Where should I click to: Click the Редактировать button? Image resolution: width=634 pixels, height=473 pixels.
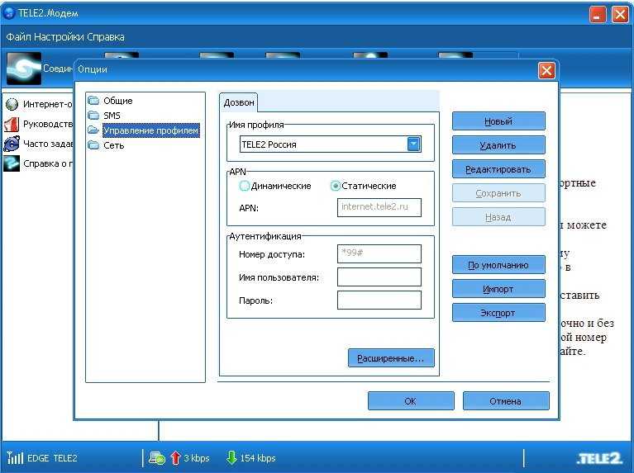(x=498, y=169)
